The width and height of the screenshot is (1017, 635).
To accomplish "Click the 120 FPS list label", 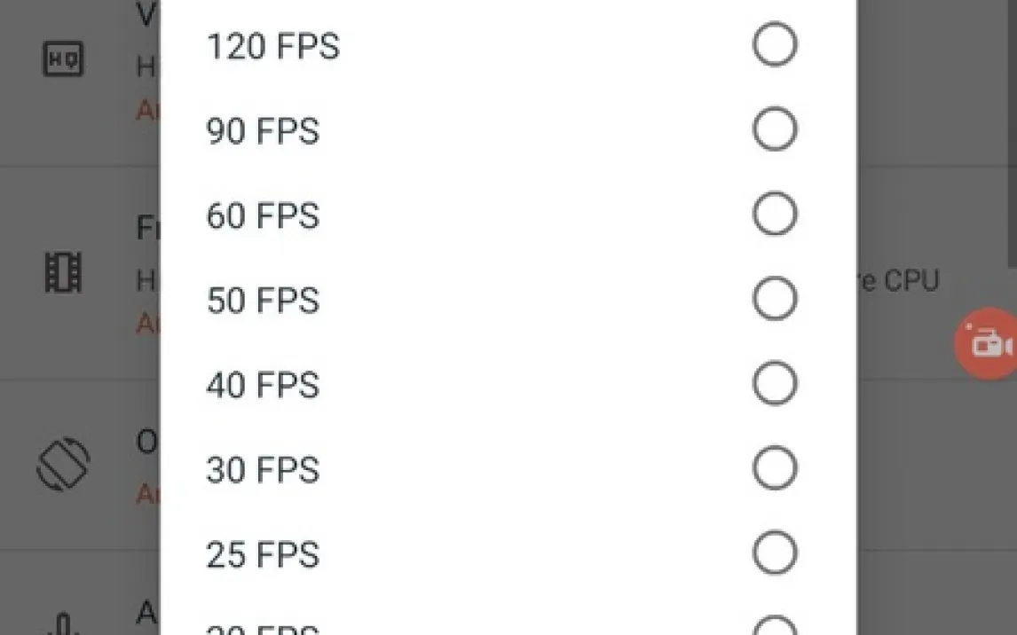I will (272, 46).
